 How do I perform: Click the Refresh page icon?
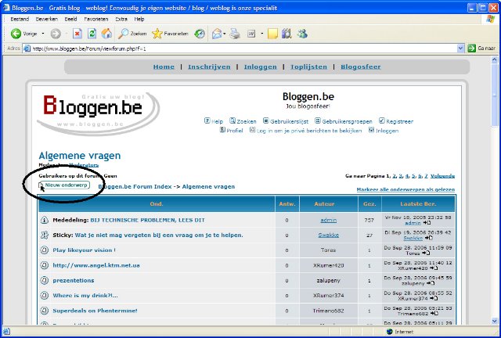click(x=92, y=34)
